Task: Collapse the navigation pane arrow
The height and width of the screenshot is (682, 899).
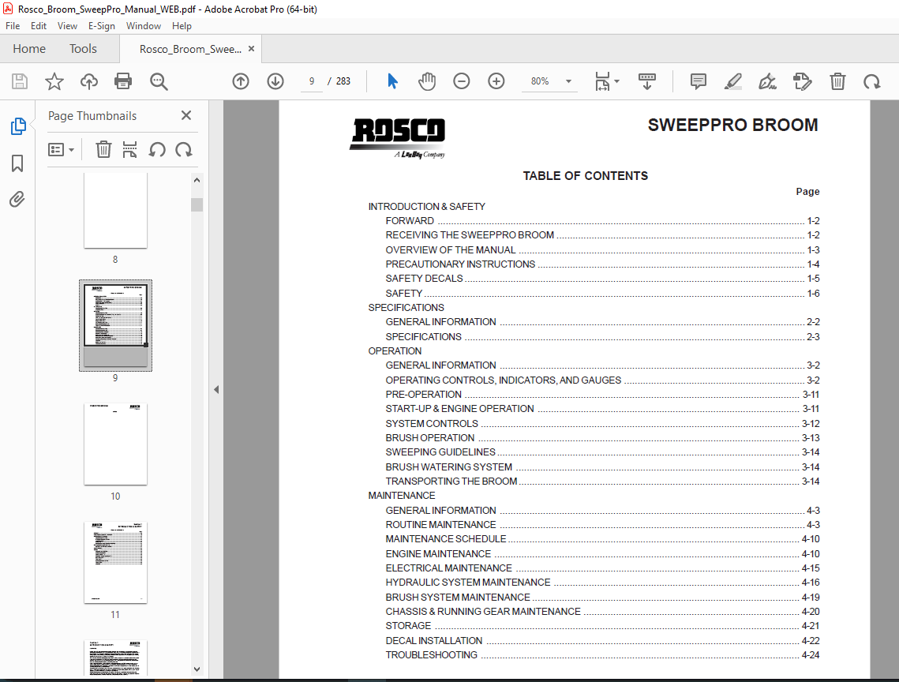Action: pyautogui.click(x=216, y=389)
